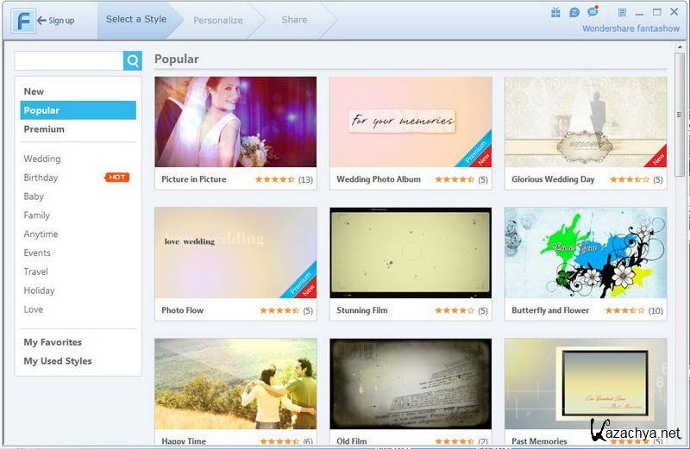Switch to the Share step tab
This screenshot has width=690, height=449.
(x=294, y=20)
